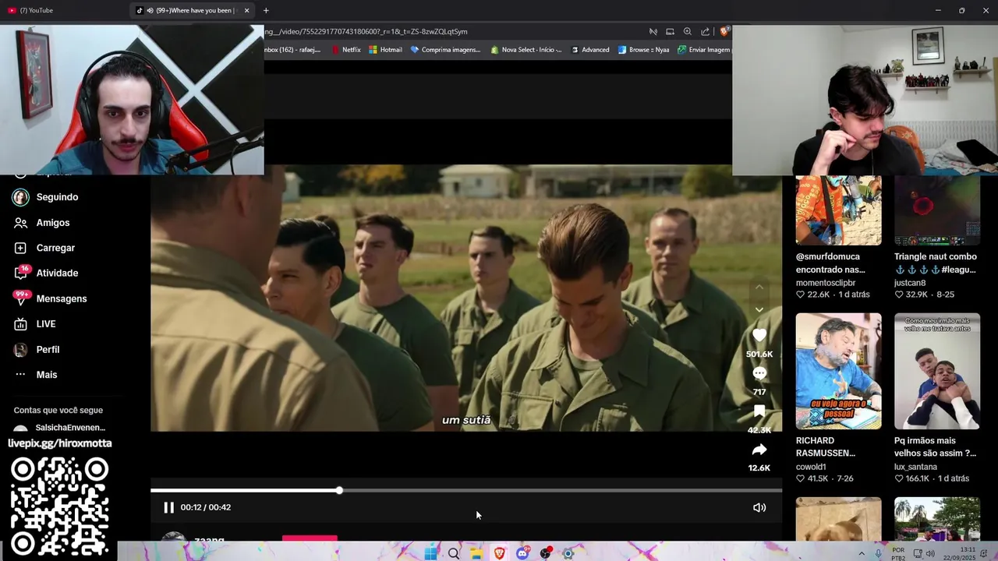Go to previous video with up chevron
The image size is (998, 561).
click(759, 288)
